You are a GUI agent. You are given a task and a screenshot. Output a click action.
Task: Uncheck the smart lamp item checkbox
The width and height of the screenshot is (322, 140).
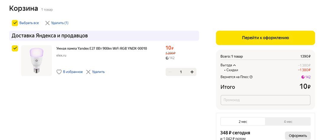[15, 48]
